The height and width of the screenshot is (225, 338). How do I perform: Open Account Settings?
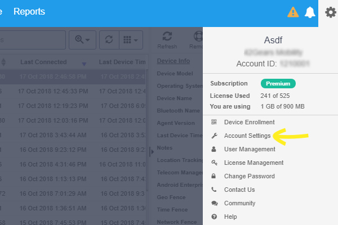tap(247, 136)
